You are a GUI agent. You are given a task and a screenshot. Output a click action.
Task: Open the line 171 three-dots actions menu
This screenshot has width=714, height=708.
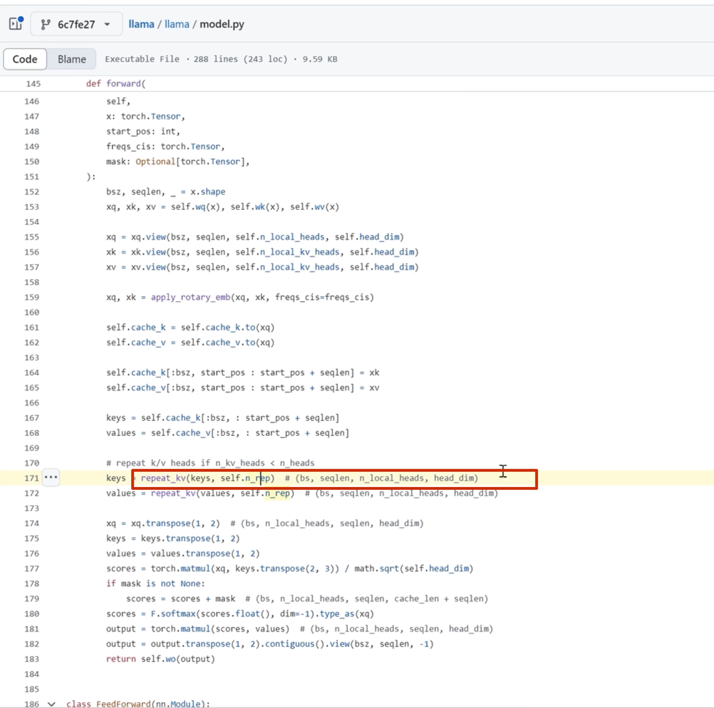pyautogui.click(x=51, y=477)
